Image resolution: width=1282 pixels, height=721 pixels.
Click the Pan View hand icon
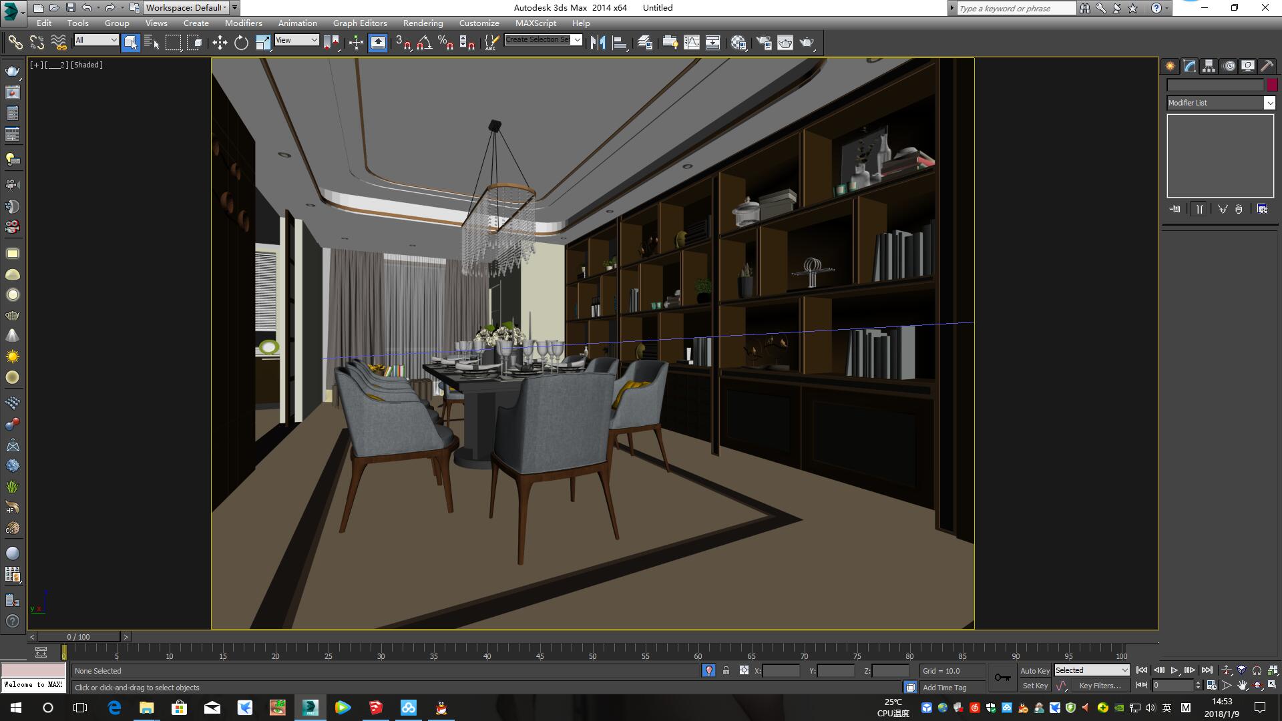click(x=1242, y=686)
